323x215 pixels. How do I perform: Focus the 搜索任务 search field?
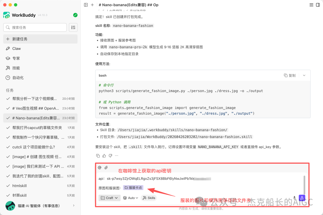coord(35,27)
